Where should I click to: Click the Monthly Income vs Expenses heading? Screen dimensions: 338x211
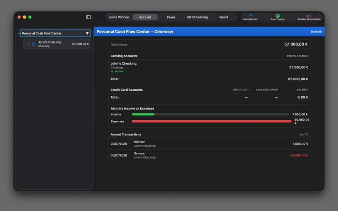tap(133, 108)
